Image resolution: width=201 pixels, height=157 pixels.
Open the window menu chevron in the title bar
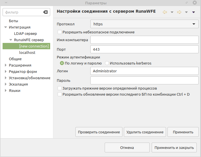pos(6,3)
